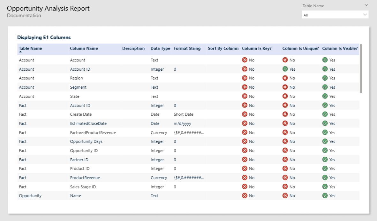
Task: Click green visible check for ProductRevenue
Action: click(x=325, y=178)
